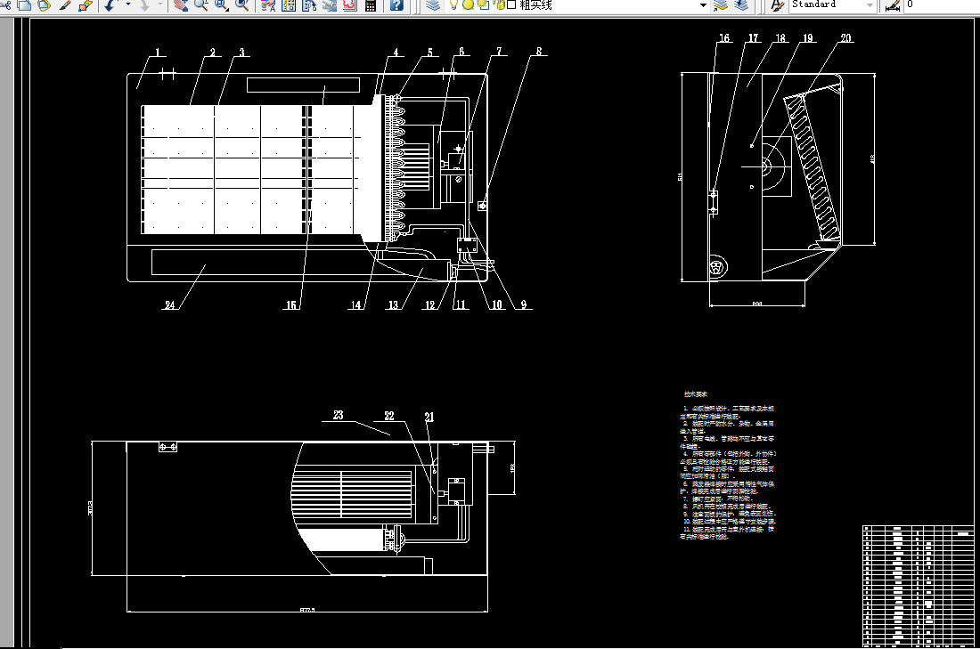The width and height of the screenshot is (980, 649).
Task: Open the Layer Properties Manager
Action: point(432,4)
